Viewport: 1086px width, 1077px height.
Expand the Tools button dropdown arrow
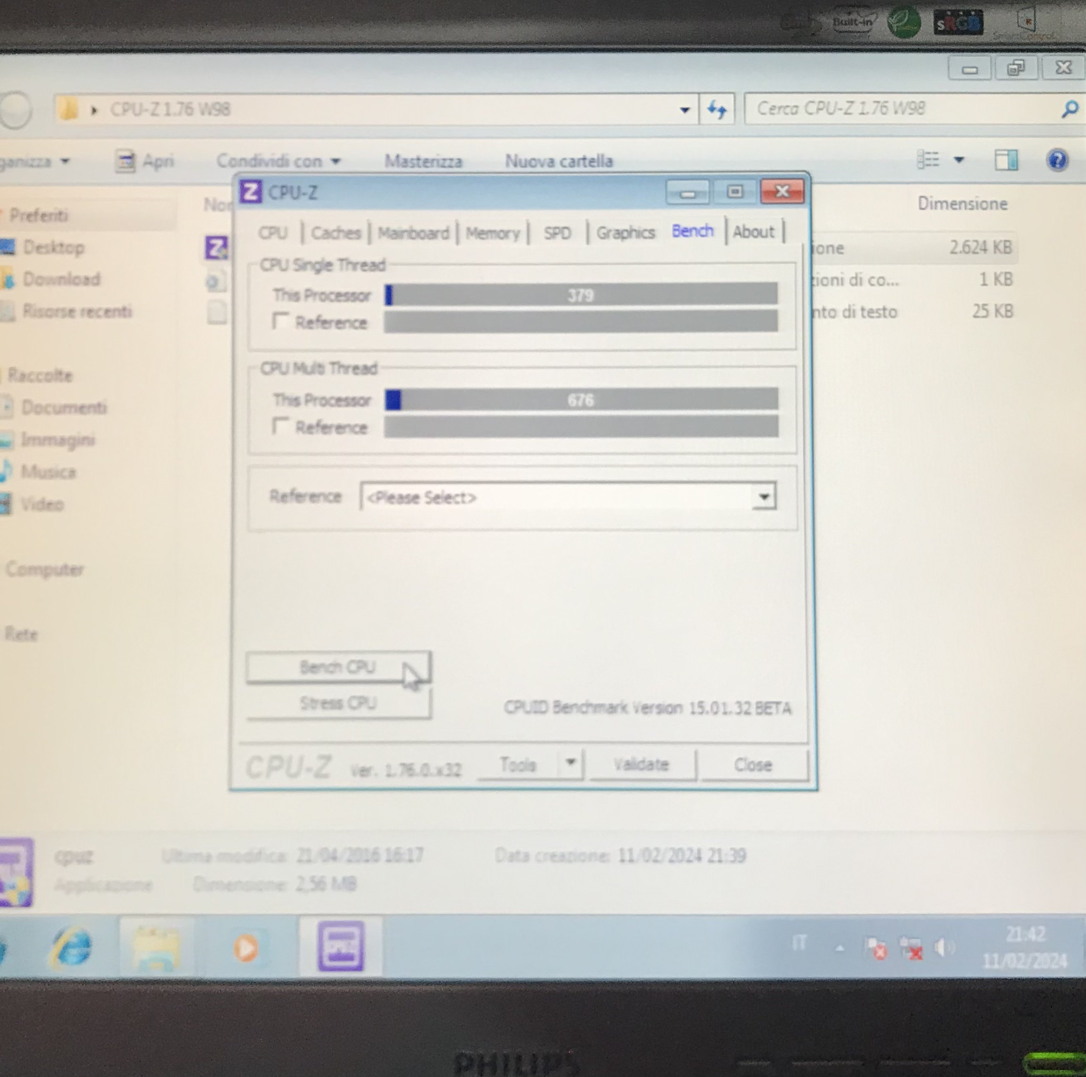pos(571,763)
